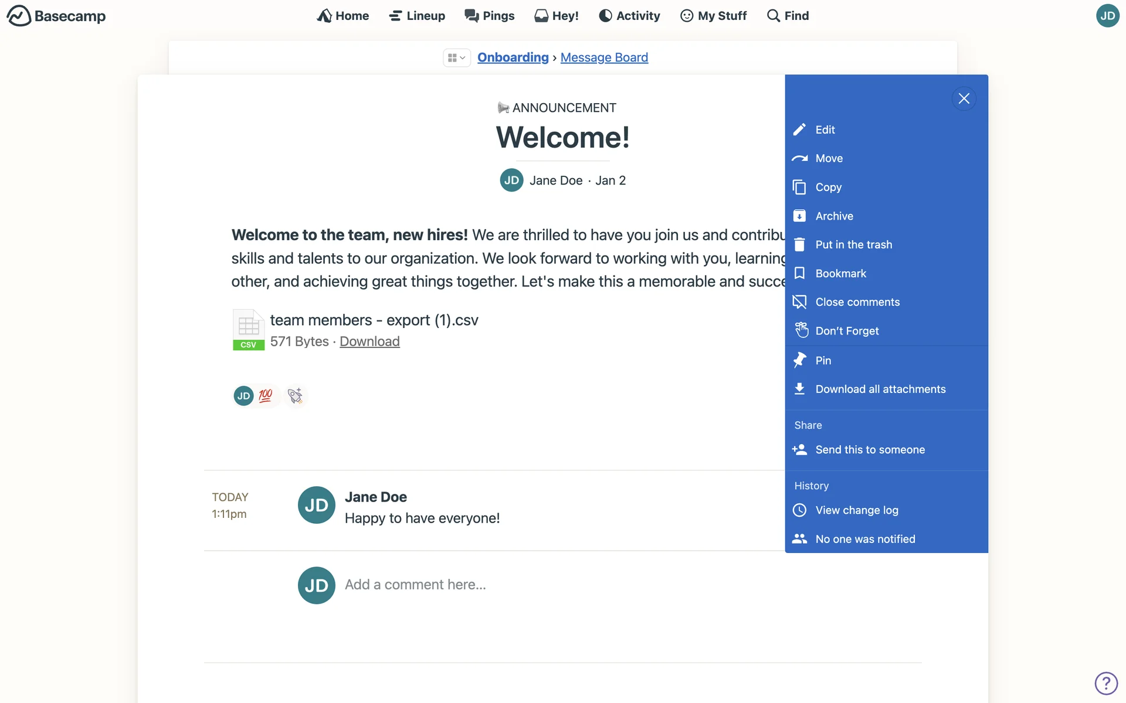
Task: Toggle Close comments option
Action: coord(857,302)
